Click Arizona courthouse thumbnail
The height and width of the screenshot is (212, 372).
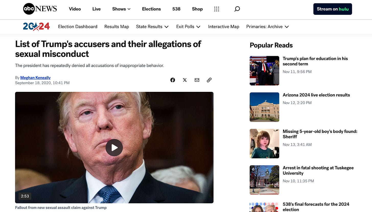[264, 107]
